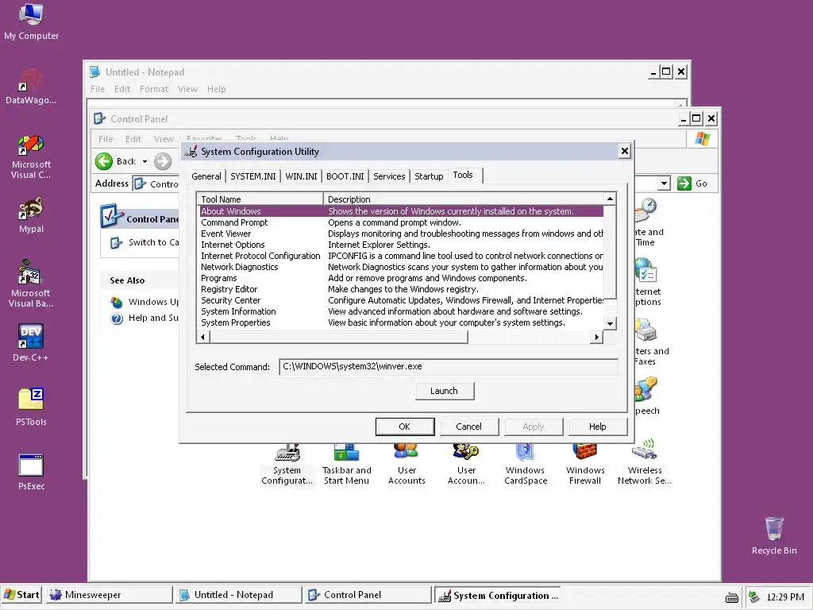
Task: Switch to the Services tab
Action: (389, 176)
